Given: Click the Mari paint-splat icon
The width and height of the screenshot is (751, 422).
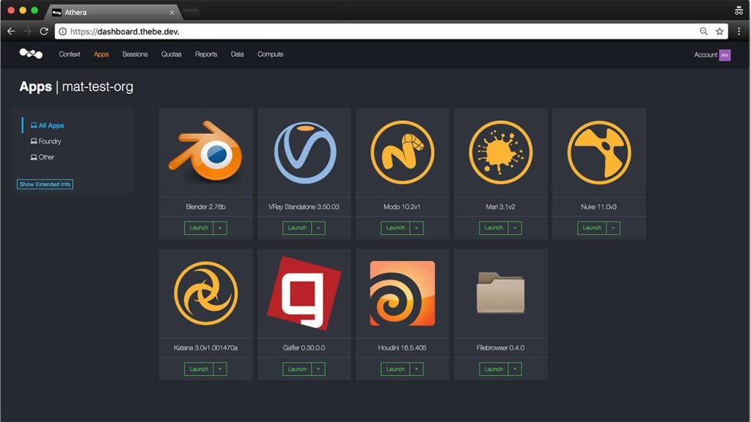Looking at the screenshot, I should (501, 153).
